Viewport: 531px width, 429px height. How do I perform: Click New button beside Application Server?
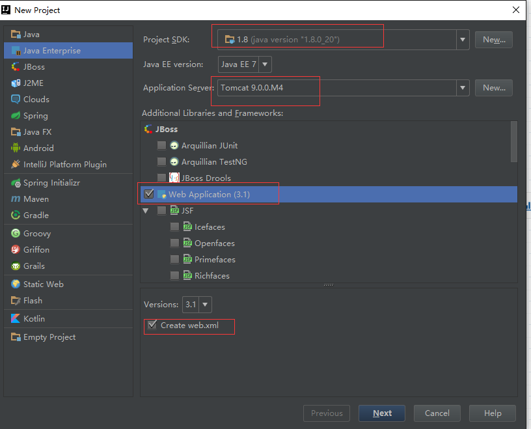click(x=494, y=88)
